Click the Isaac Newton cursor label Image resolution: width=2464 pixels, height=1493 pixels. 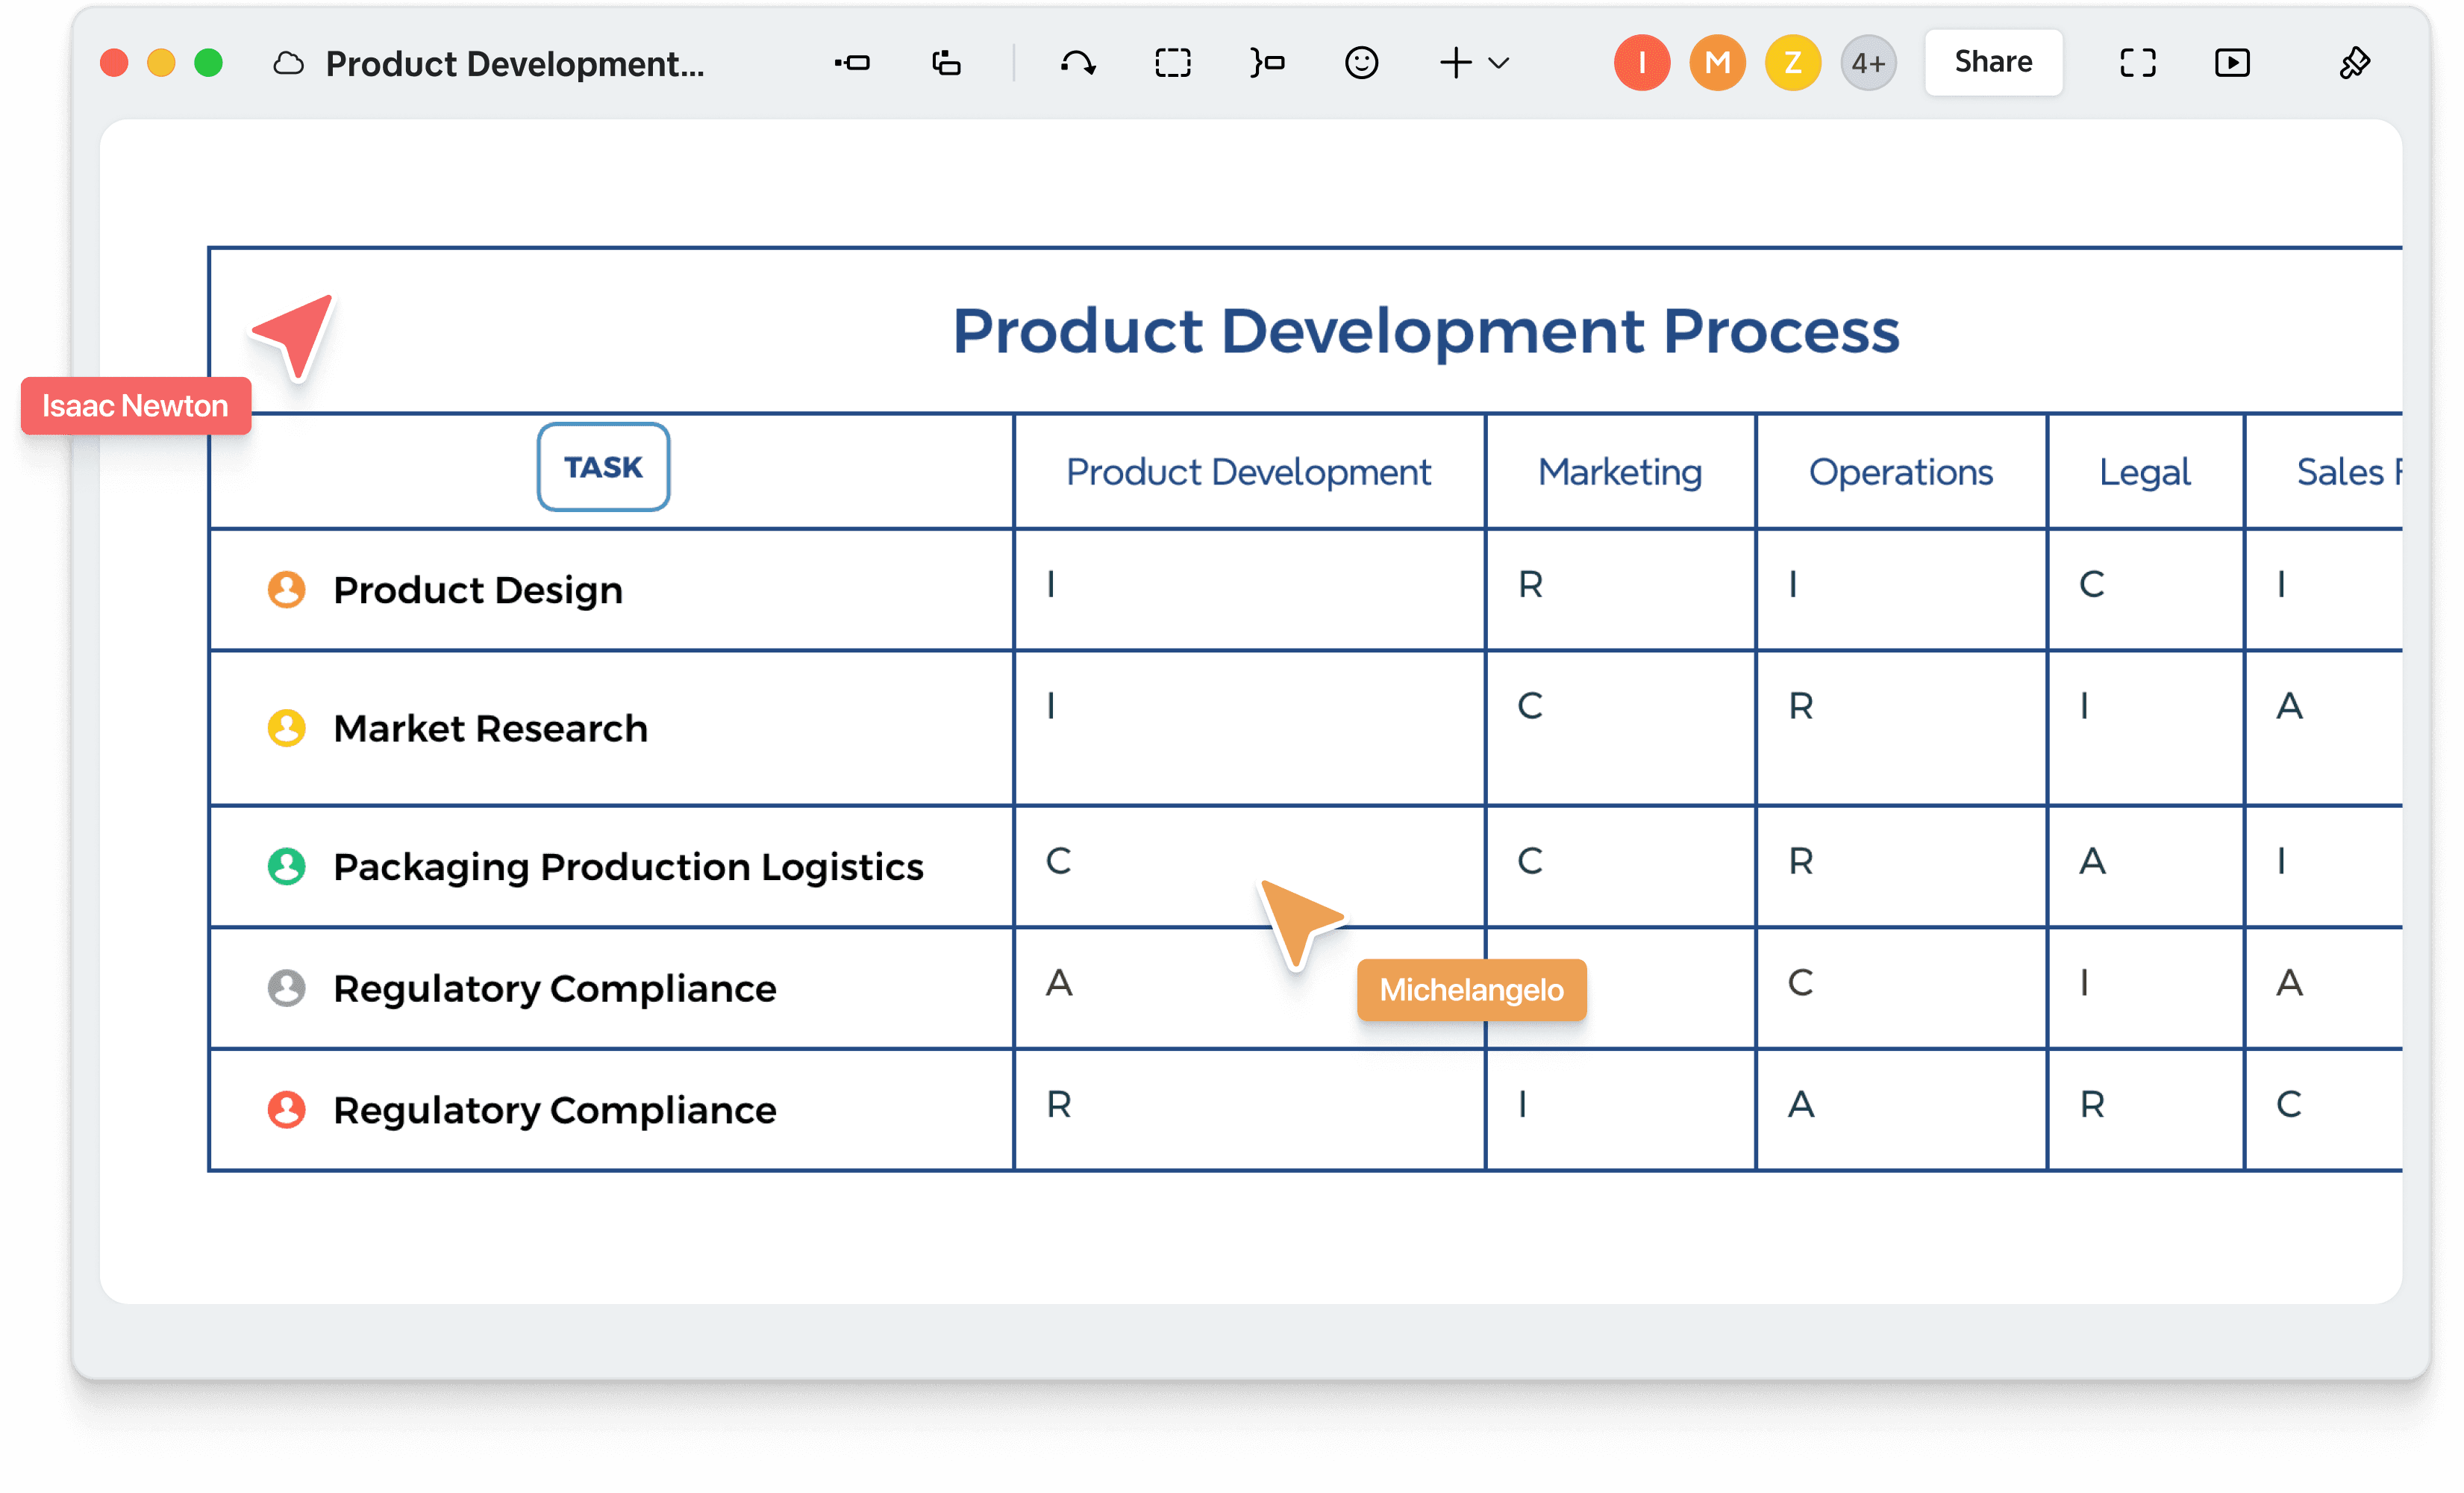click(x=135, y=405)
